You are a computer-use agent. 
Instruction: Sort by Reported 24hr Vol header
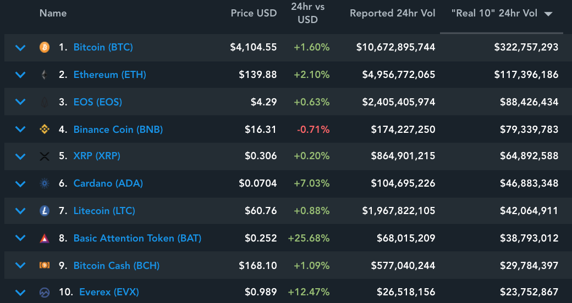pyautogui.click(x=392, y=14)
